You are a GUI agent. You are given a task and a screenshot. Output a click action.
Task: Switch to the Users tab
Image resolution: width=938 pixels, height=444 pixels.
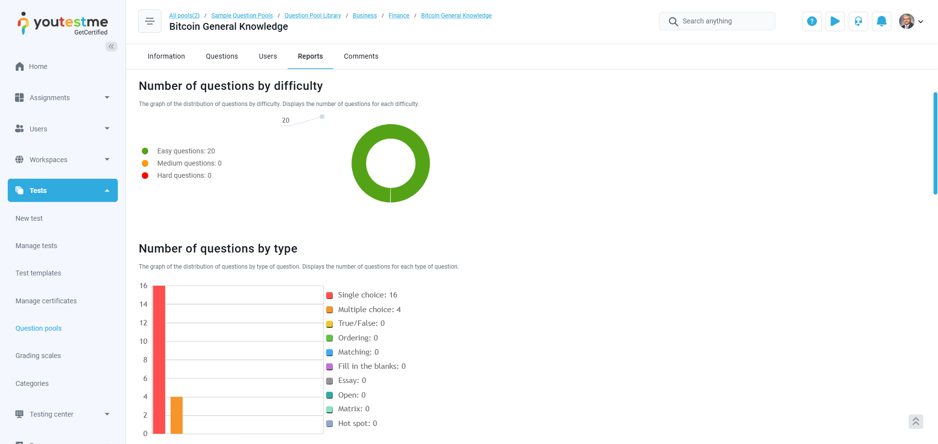coord(268,56)
